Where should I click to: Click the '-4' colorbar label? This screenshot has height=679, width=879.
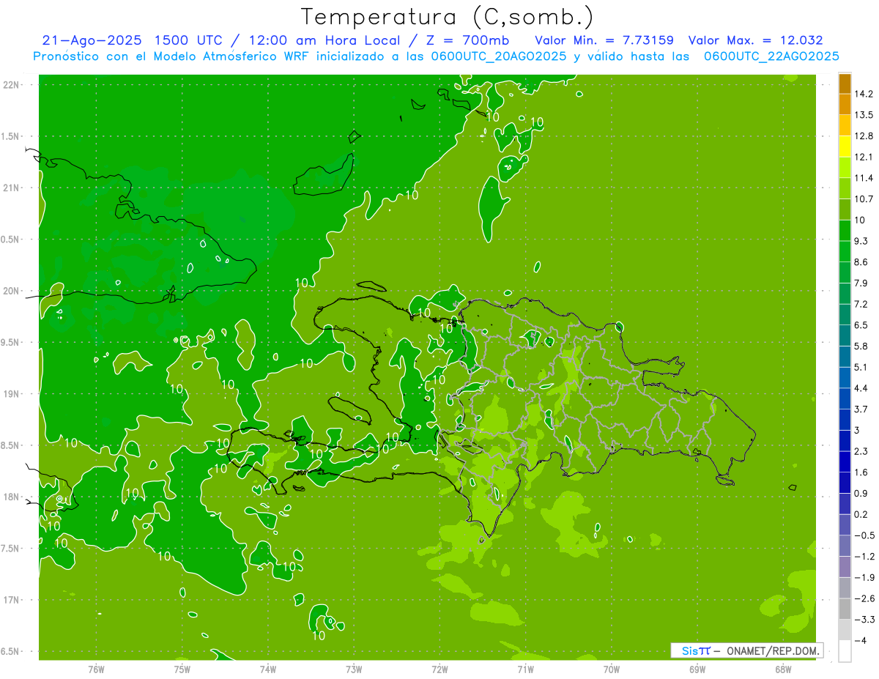pos(860,641)
